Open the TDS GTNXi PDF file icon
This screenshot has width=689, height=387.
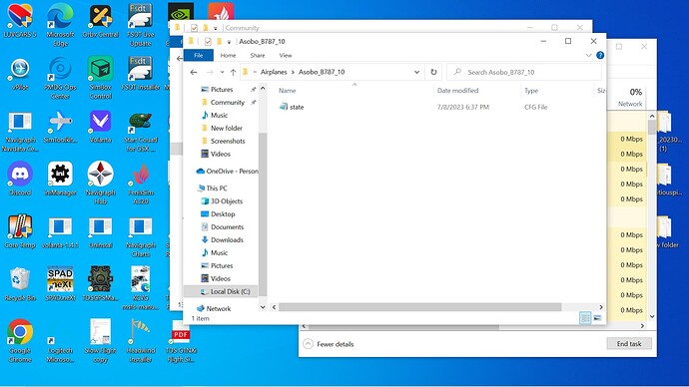click(181, 341)
